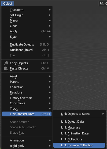Open the Rigid Body submenu

27,146
